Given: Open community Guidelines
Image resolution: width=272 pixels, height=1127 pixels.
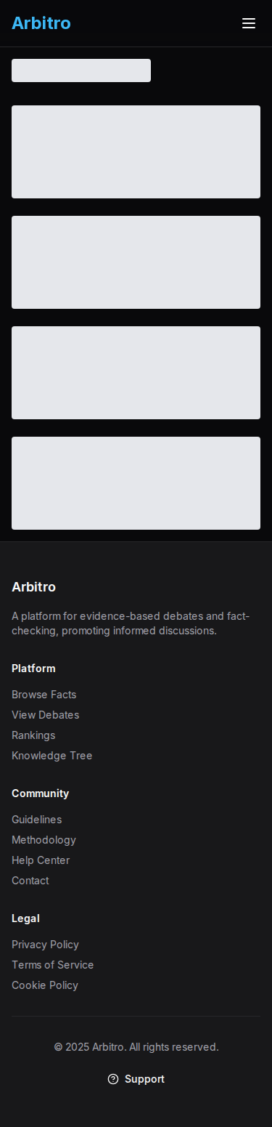Looking at the screenshot, I should [37, 820].
